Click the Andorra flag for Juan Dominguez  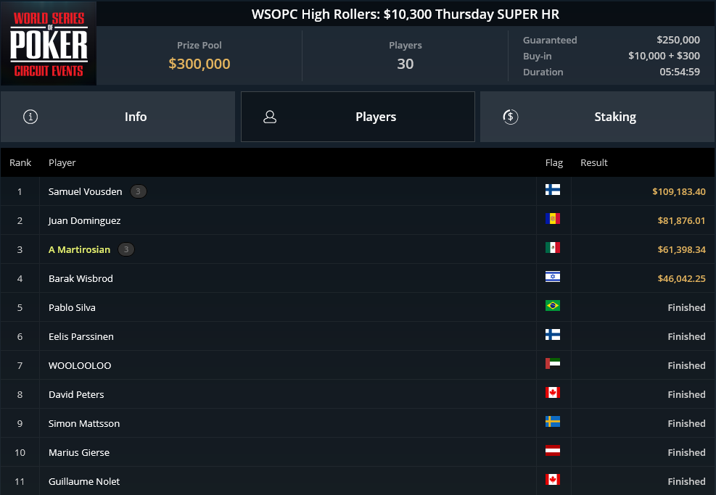[553, 219]
